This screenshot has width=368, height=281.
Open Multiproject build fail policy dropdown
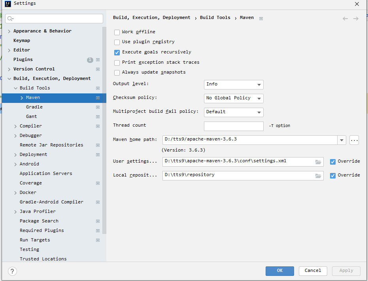point(234,112)
